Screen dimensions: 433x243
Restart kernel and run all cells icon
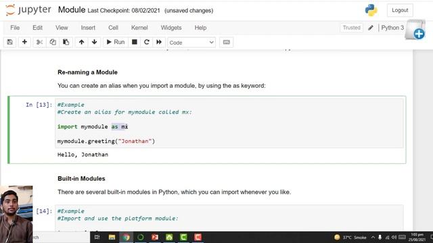point(159,42)
